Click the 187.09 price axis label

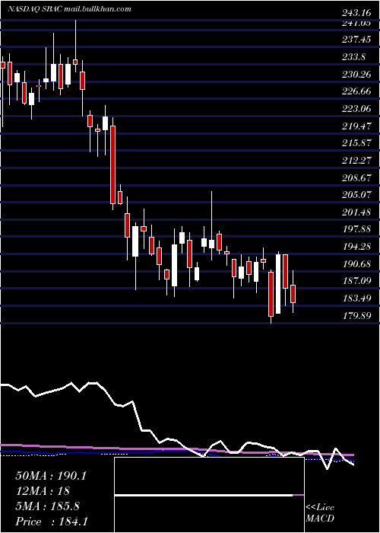[x=356, y=282]
